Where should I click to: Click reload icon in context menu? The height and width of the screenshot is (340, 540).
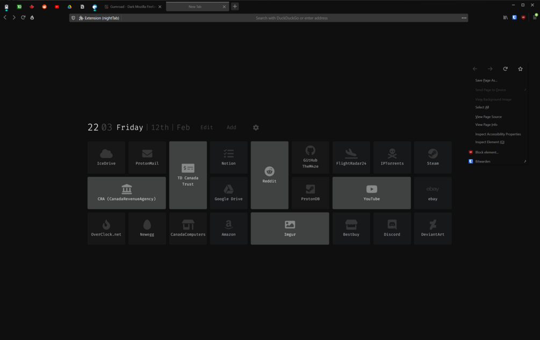(x=505, y=69)
